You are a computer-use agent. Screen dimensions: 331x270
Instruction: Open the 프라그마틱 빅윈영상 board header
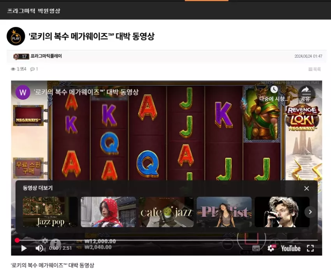coord(34,11)
